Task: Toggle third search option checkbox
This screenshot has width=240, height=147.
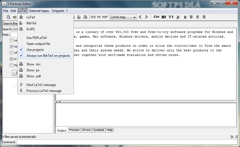Action: click(11, 53)
